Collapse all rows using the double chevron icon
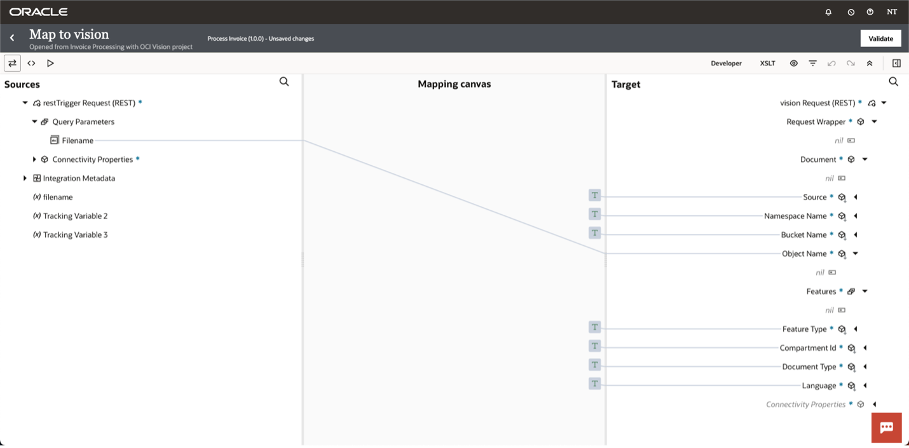Screen dimensions: 909x448 870,63
